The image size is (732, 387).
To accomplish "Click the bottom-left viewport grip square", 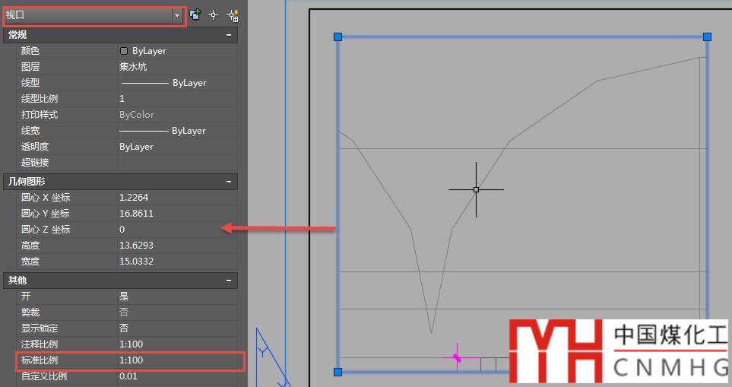I will (x=337, y=371).
